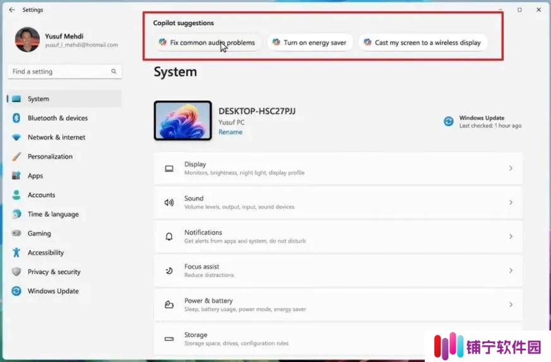
Task: Click Copilot icon on Cast my screen suggestion
Action: click(x=367, y=42)
